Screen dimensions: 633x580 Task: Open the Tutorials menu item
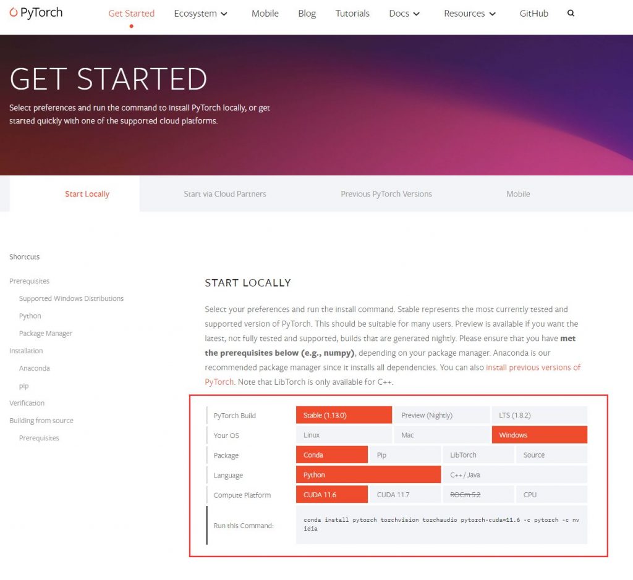(352, 13)
